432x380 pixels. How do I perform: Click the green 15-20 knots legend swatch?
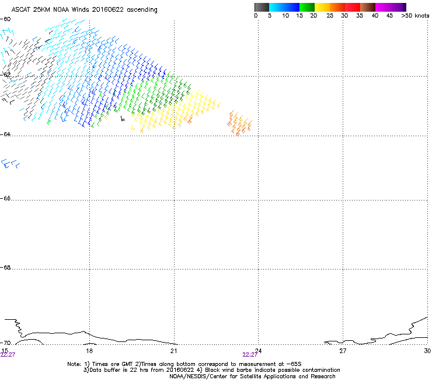click(x=307, y=7)
